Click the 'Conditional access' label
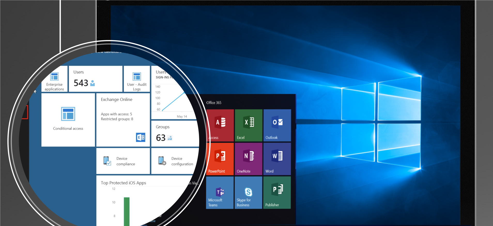 click(68, 129)
